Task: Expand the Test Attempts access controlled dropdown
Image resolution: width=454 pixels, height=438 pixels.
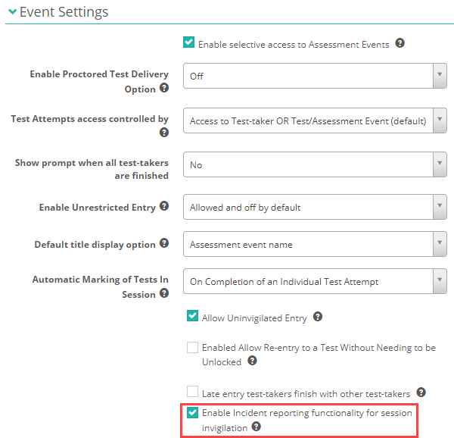Action: (x=314, y=120)
